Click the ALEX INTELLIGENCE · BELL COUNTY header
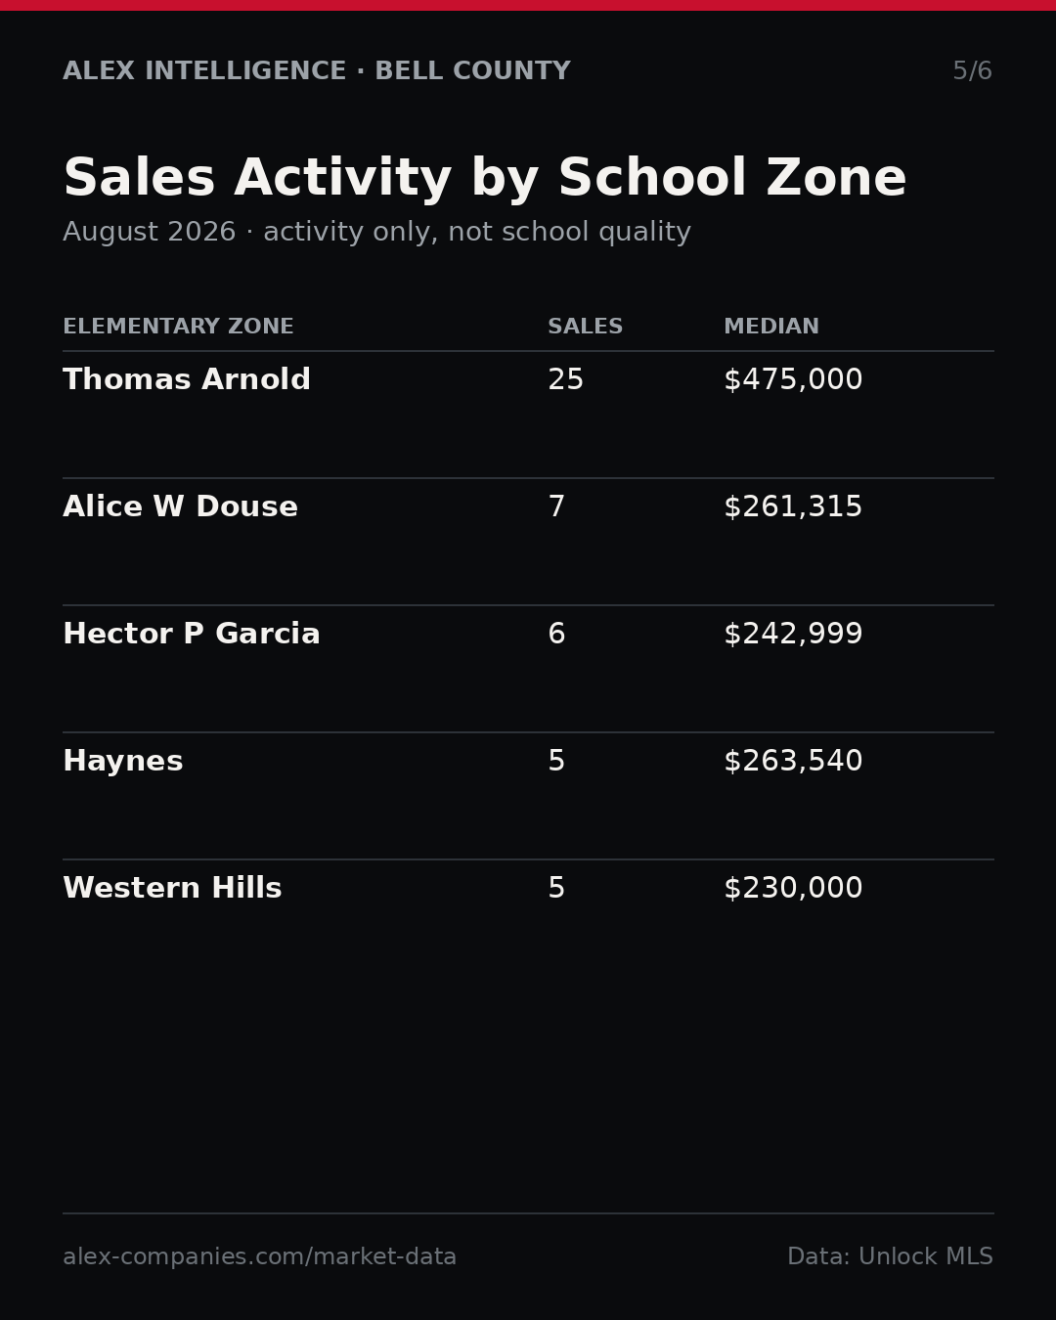 point(316,71)
